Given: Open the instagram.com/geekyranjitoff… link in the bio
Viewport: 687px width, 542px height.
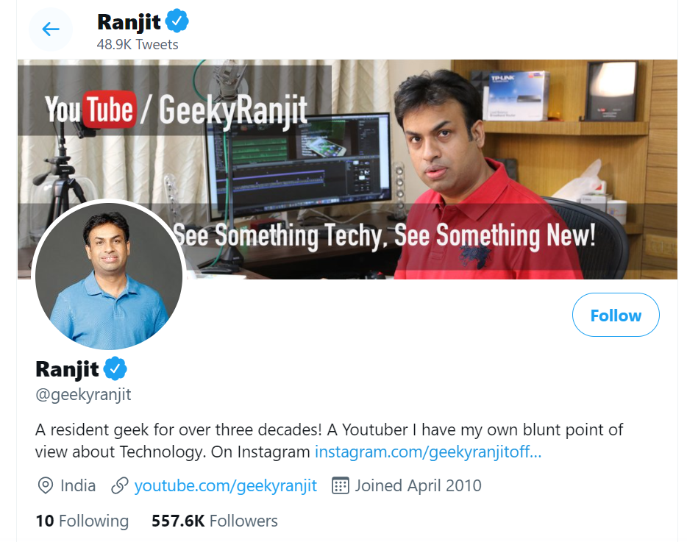Looking at the screenshot, I should click(427, 452).
